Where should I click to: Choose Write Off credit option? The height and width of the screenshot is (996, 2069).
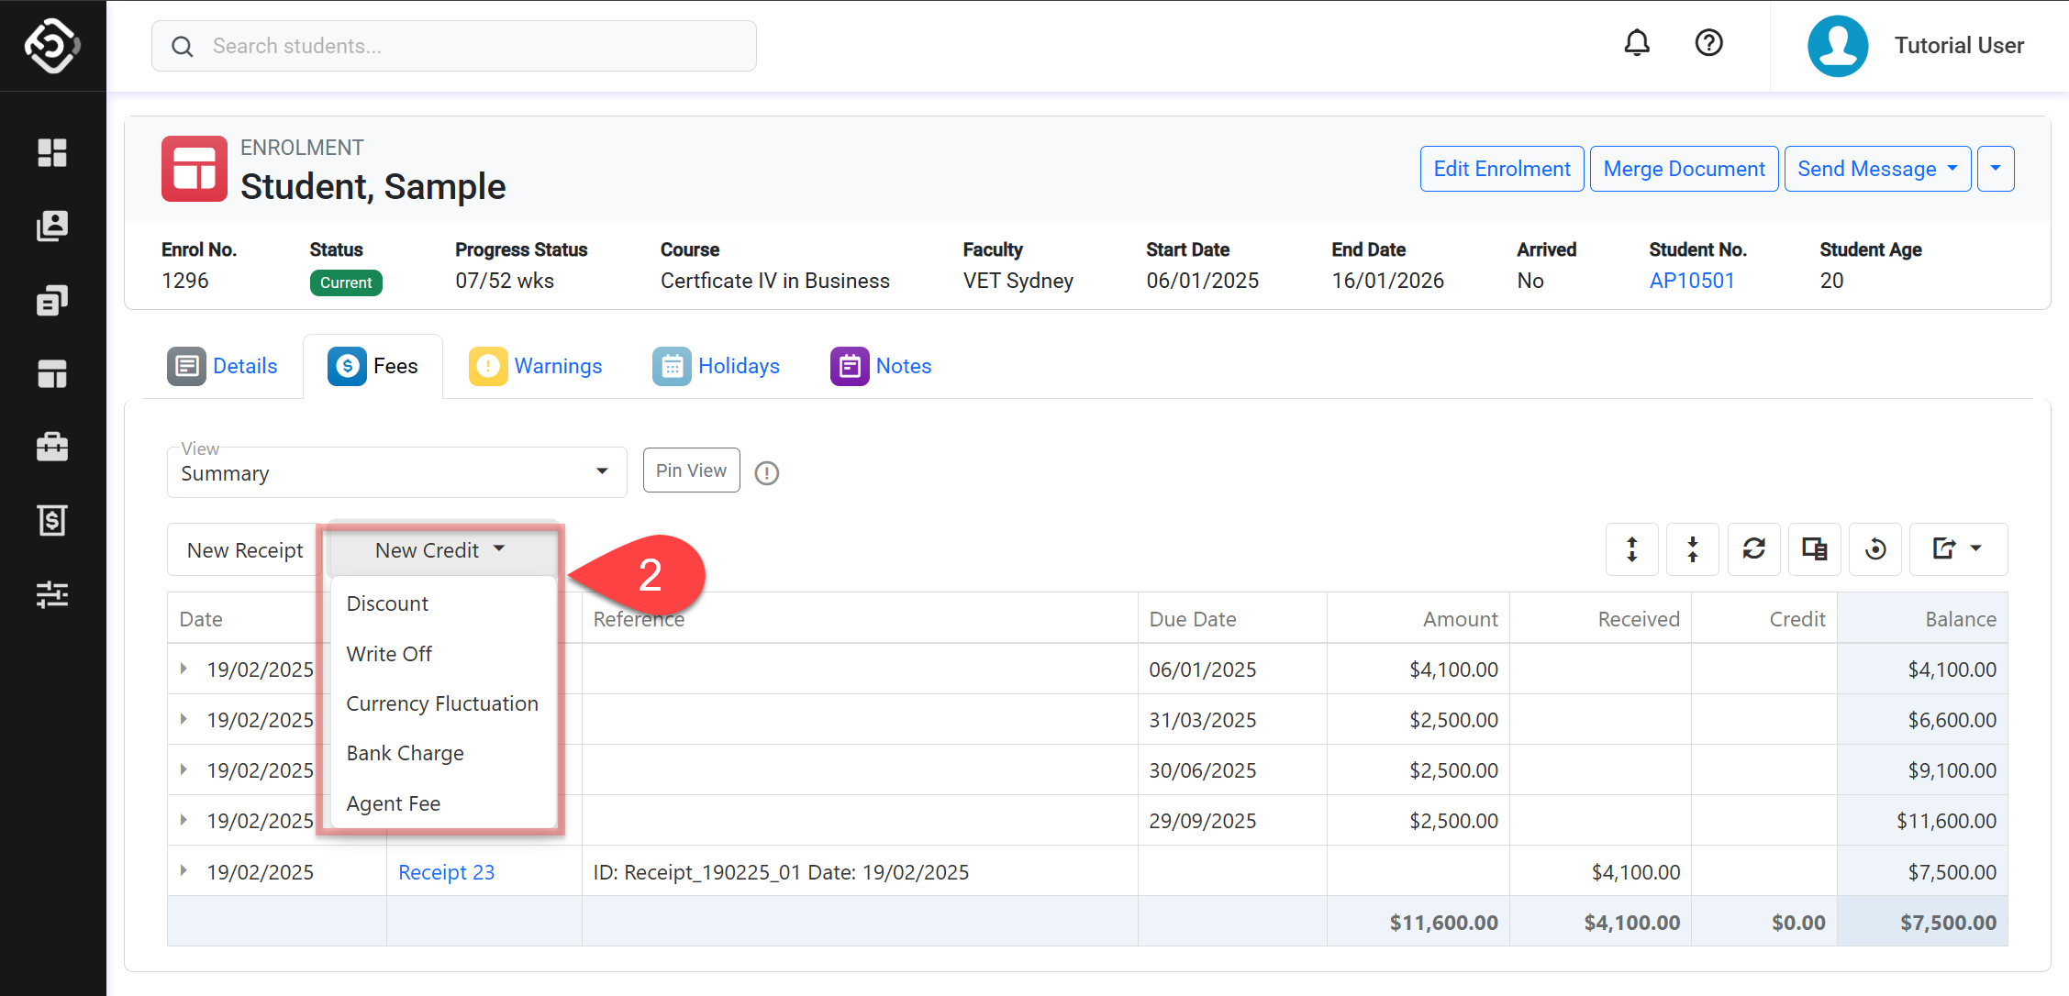click(x=443, y=654)
